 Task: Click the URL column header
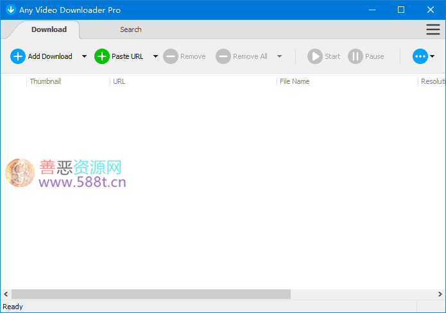click(x=193, y=81)
